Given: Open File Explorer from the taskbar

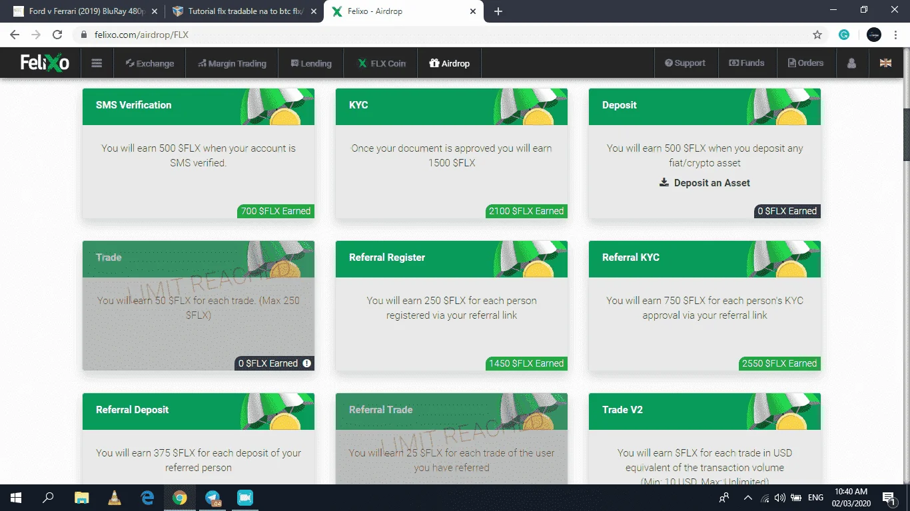Looking at the screenshot, I should (x=81, y=498).
